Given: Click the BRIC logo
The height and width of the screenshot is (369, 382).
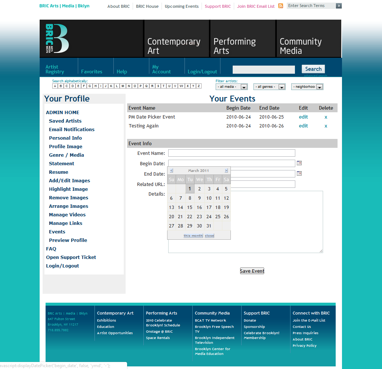Looking at the screenshot, I should (57, 39).
